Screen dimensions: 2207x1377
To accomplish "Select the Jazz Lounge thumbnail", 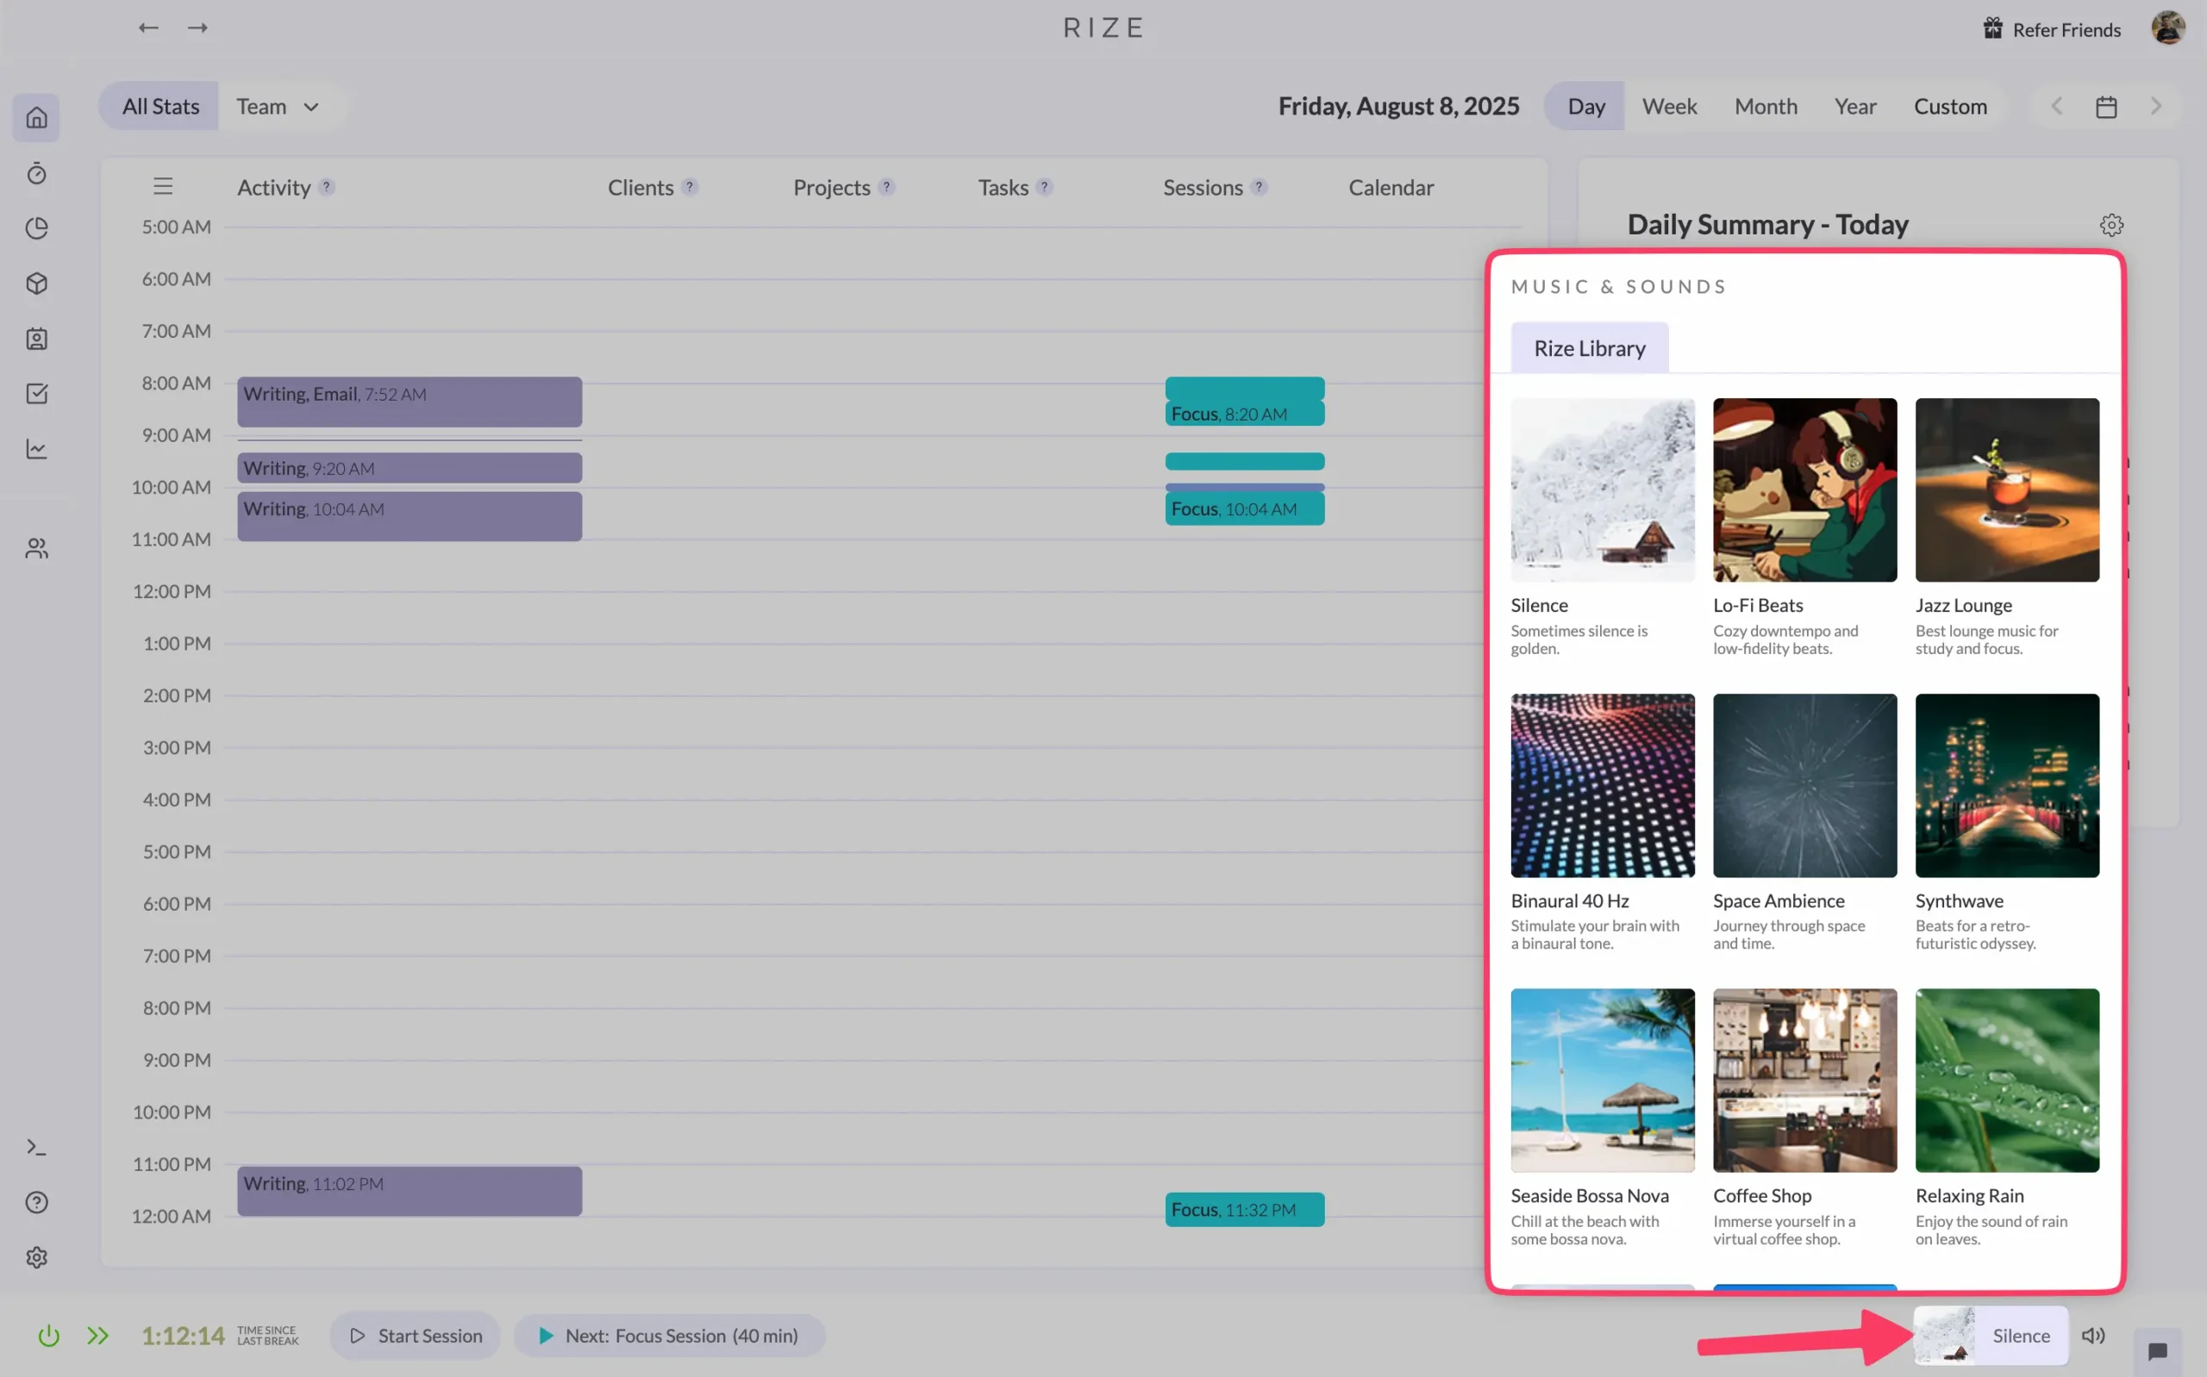I will click(2007, 490).
